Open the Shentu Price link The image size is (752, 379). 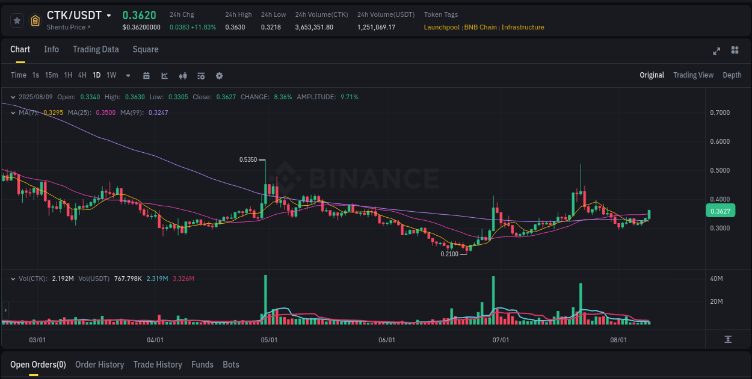pos(68,27)
